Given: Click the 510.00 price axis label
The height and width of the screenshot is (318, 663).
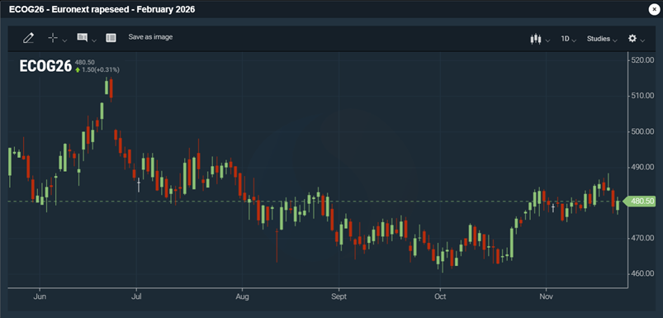Looking at the screenshot, I should (642, 96).
